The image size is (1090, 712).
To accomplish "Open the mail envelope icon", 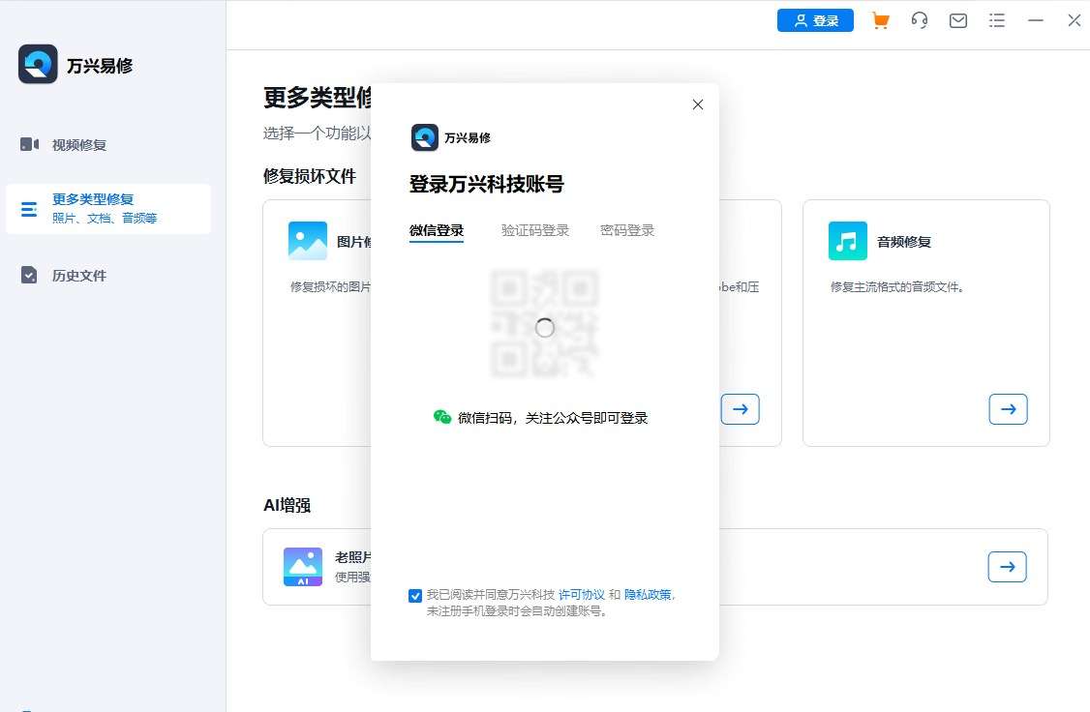I will [x=958, y=21].
